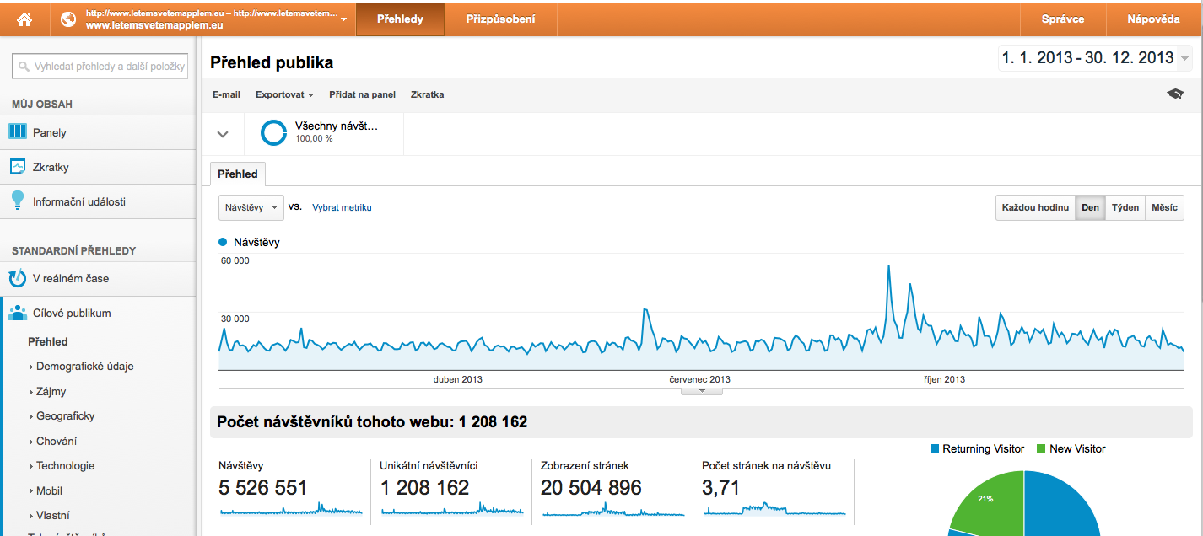Click the V reálném čase clock icon
Screen dimensions: 1203x536
(x=18, y=278)
